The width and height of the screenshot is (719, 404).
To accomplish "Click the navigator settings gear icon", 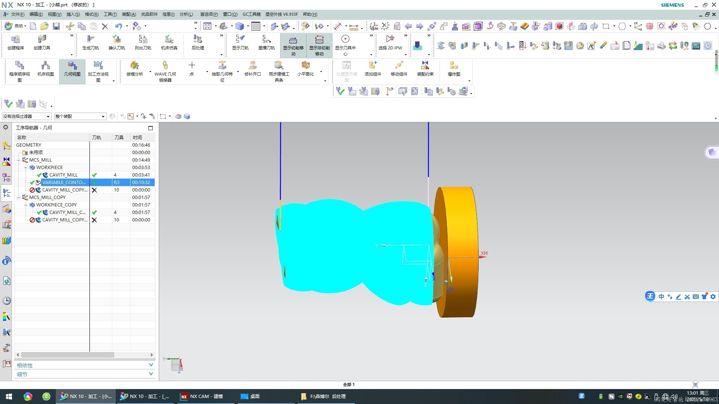I will click(6, 127).
